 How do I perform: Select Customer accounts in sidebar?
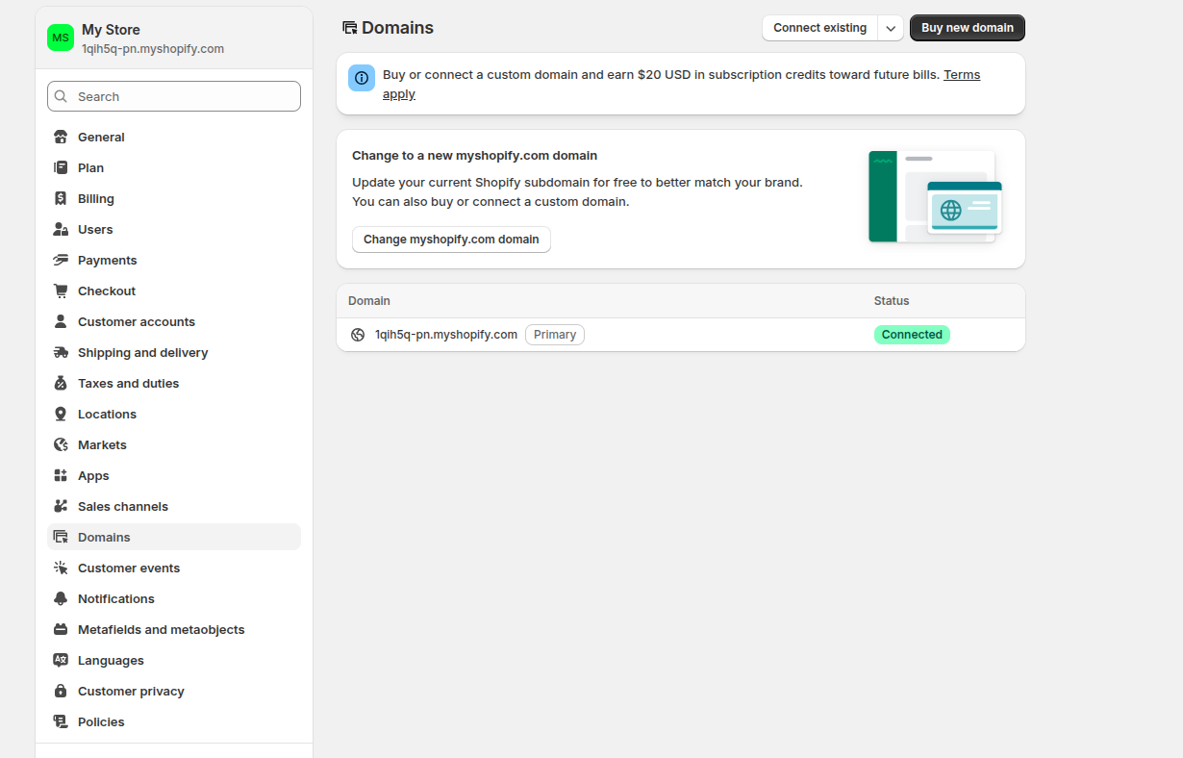(174, 321)
